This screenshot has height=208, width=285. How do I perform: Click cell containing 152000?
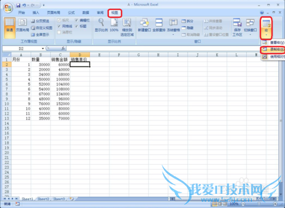pos(60,103)
